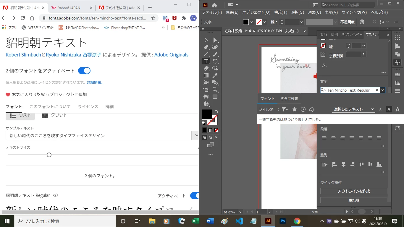
Task: Select the Rotate tool
Action: 215,61
